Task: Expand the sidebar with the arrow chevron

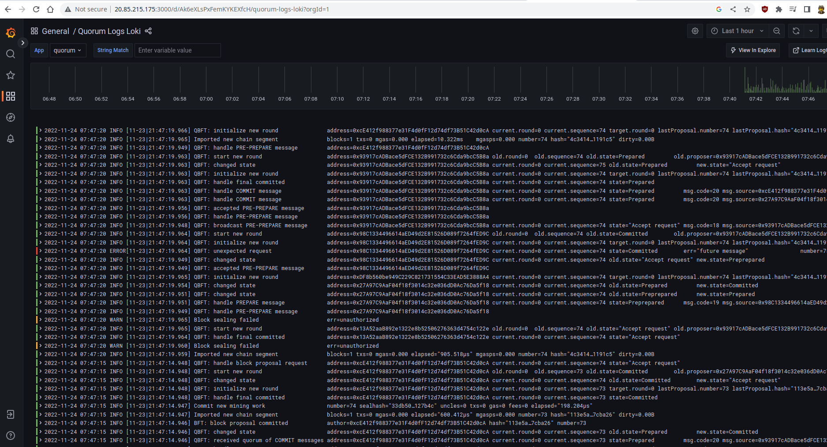Action: point(22,43)
